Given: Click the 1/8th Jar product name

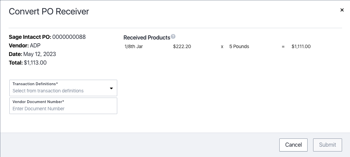Looking at the screenshot, I should click(134, 46).
